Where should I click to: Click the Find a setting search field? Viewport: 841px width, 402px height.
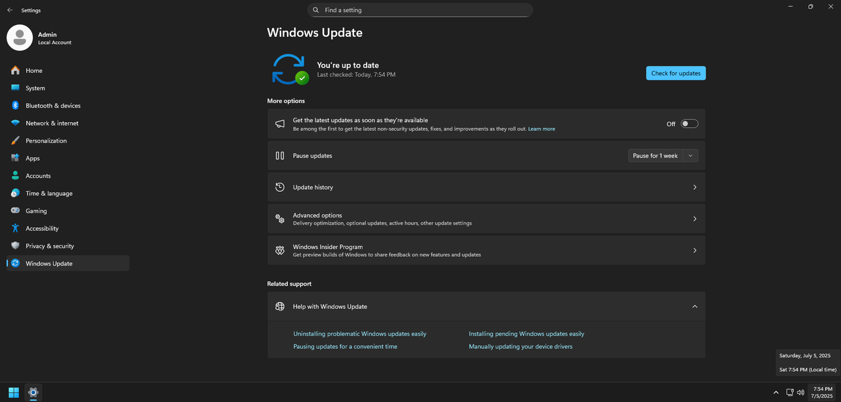point(420,10)
